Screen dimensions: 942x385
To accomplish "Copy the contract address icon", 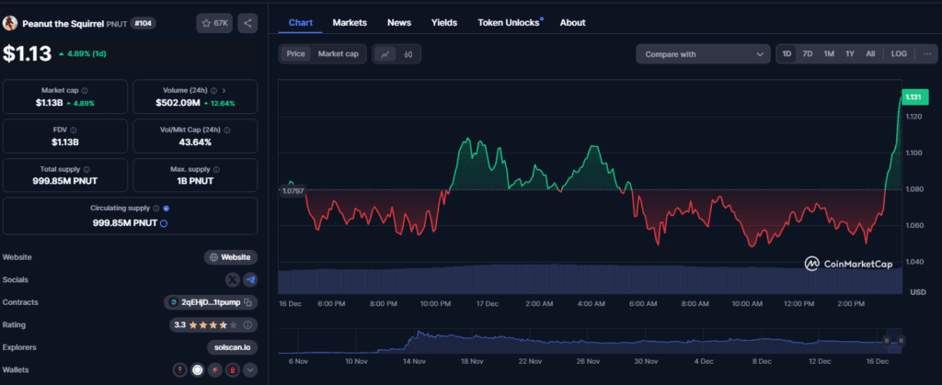I will point(247,302).
